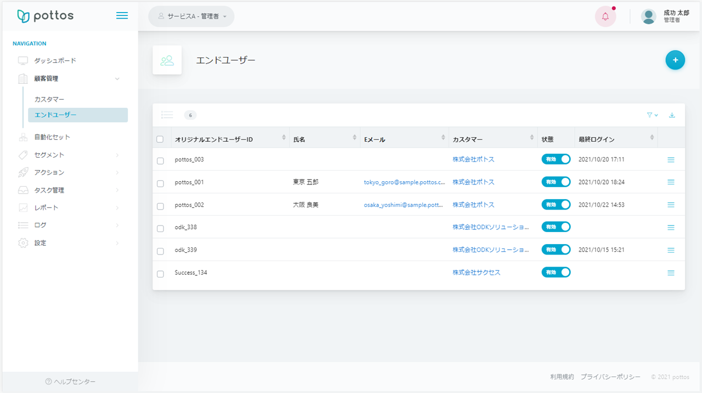Open row menu for Success_134

click(x=671, y=273)
